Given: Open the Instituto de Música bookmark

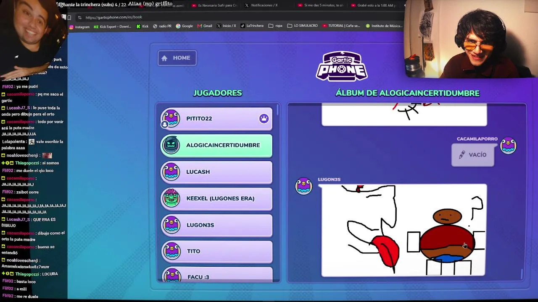Looking at the screenshot, I should [x=384, y=26].
